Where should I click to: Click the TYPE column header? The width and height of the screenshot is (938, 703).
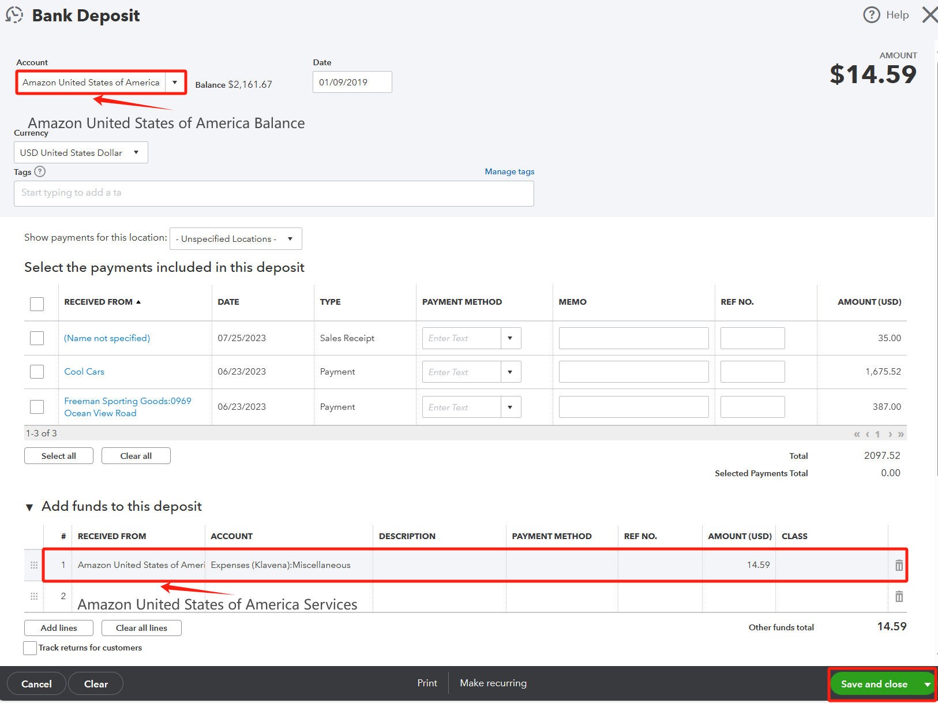click(x=331, y=302)
